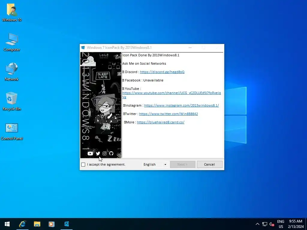Click the anime character banner image
Viewport: 307px width, 230px height.
click(x=101, y=105)
